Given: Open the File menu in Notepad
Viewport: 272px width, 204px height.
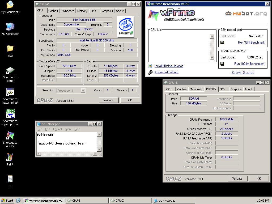Looking at the screenshot, I should tap(40, 129).
